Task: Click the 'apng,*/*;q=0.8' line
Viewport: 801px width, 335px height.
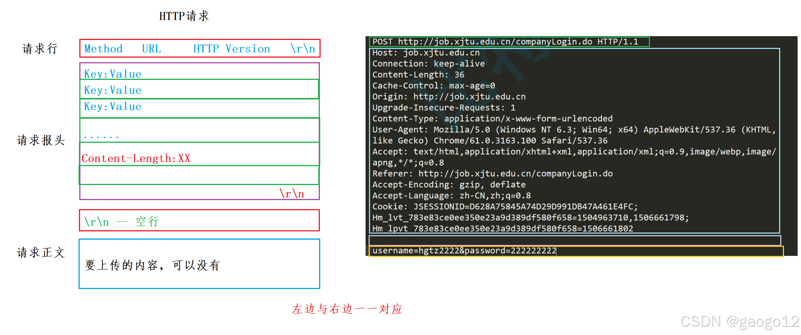Action: [408, 162]
